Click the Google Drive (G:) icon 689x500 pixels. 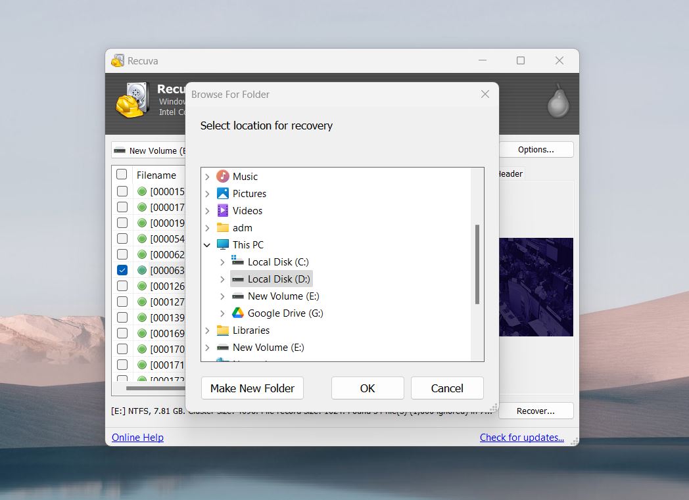(x=238, y=313)
